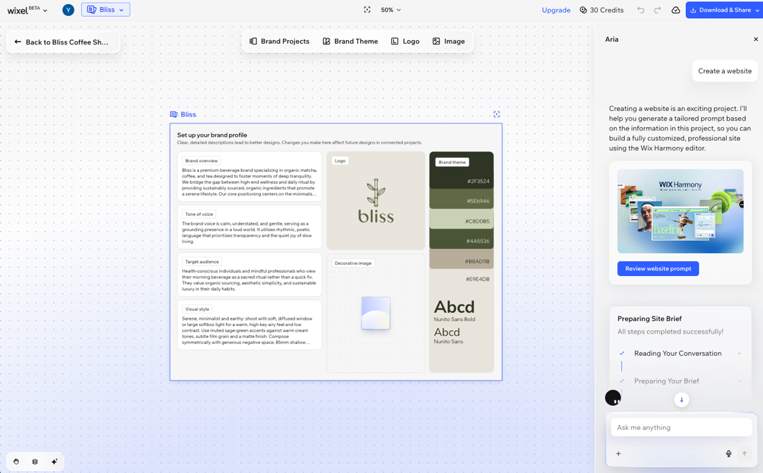Click the cloud save status icon
The width and height of the screenshot is (763, 473).
click(676, 10)
